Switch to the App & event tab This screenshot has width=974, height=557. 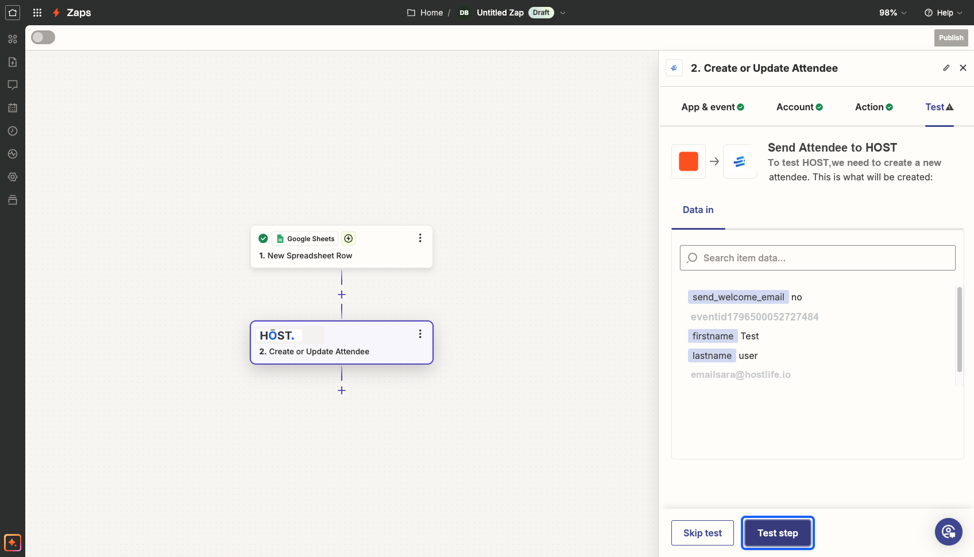pos(713,107)
